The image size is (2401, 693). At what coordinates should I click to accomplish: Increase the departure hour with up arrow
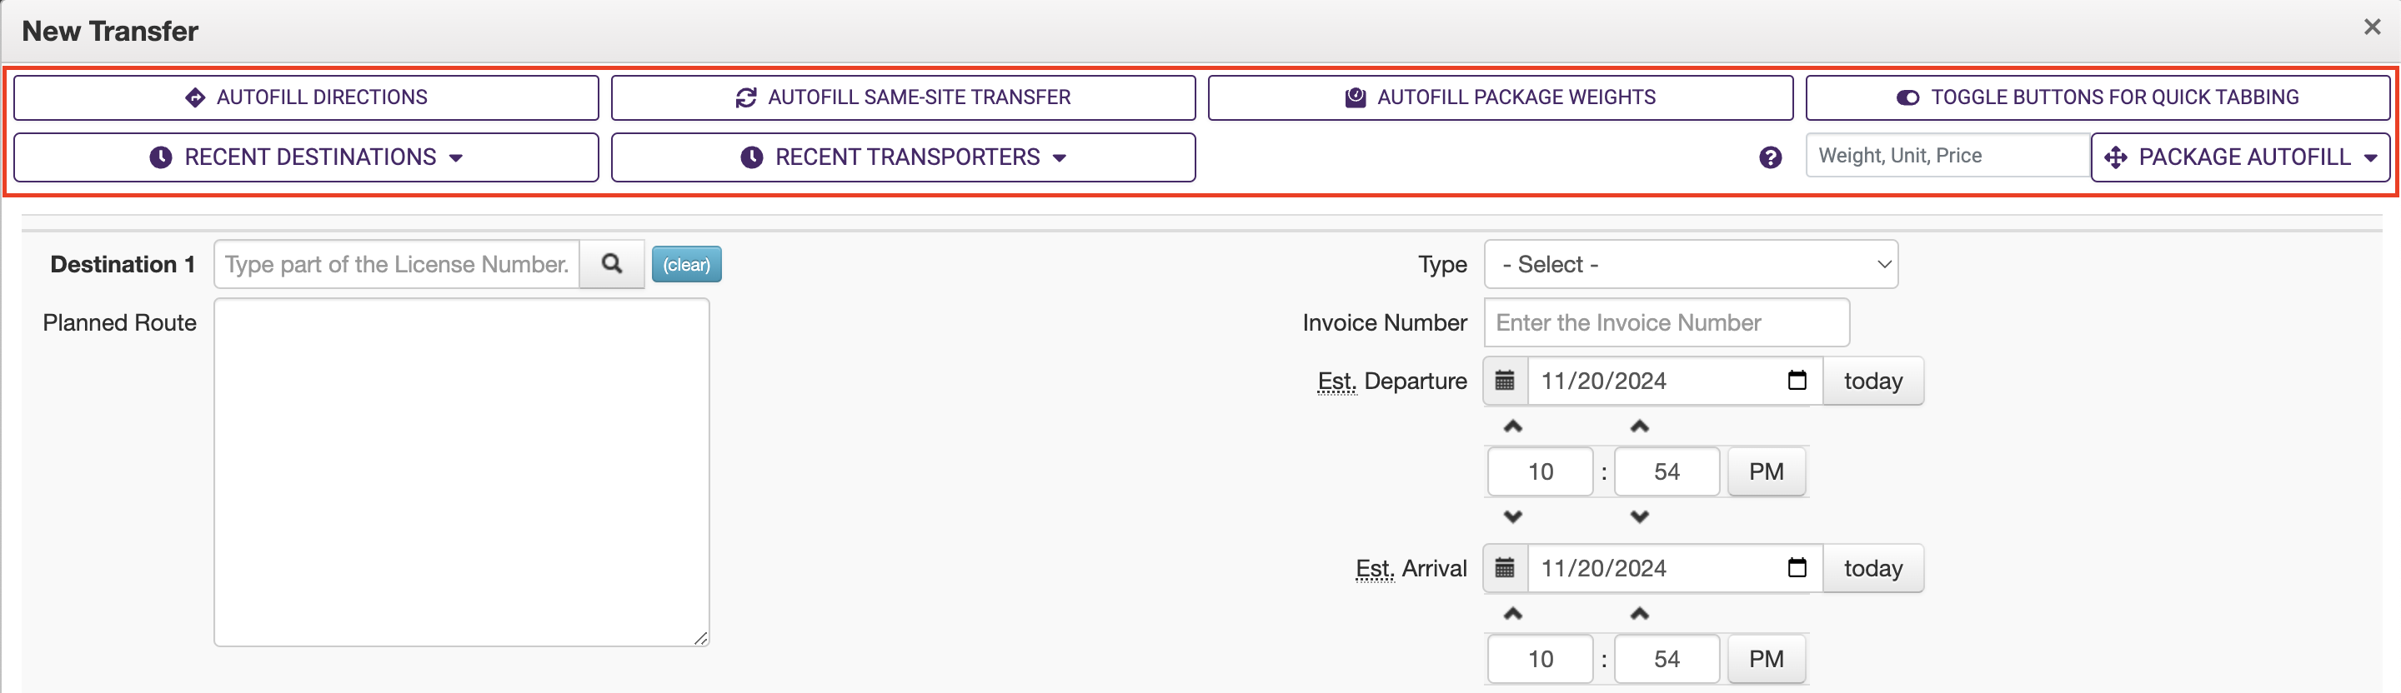[x=1513, y=426]
